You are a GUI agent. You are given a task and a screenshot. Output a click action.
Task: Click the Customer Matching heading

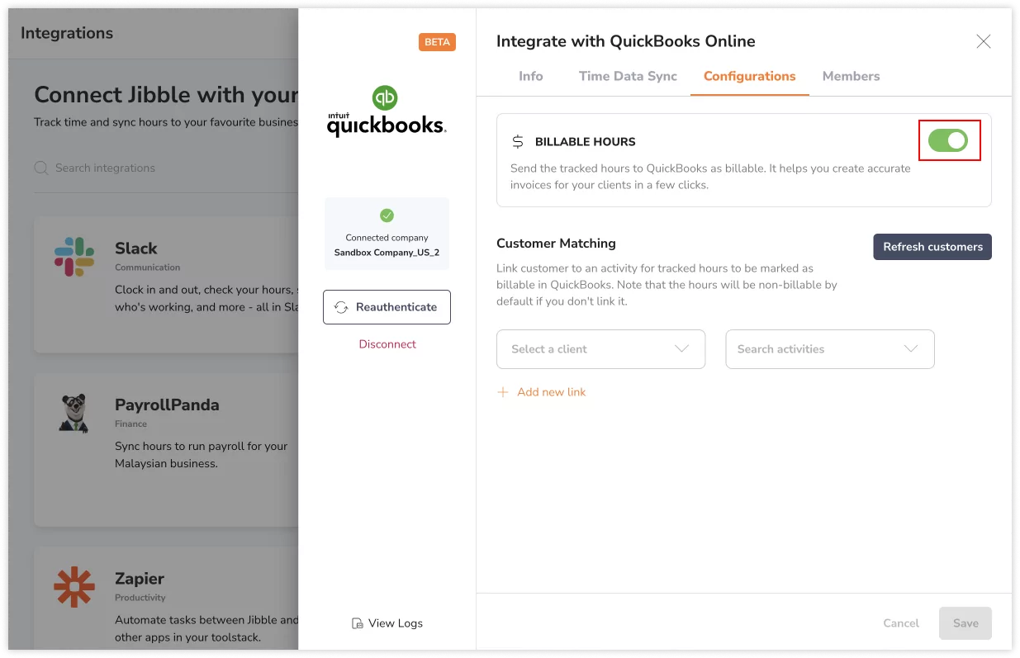556,244
